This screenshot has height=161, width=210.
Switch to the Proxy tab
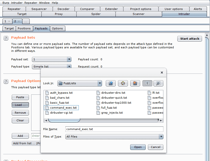click(59, 14)
